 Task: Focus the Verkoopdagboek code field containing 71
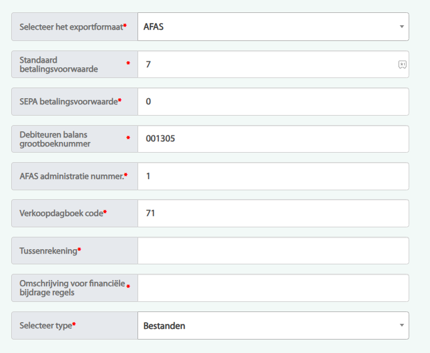point(273,213)
